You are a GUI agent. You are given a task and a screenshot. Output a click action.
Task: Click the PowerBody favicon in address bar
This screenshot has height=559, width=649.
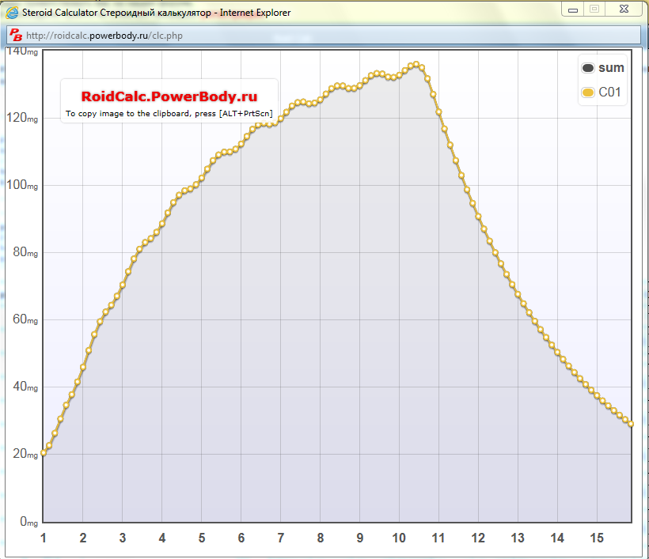pos(15,36)
